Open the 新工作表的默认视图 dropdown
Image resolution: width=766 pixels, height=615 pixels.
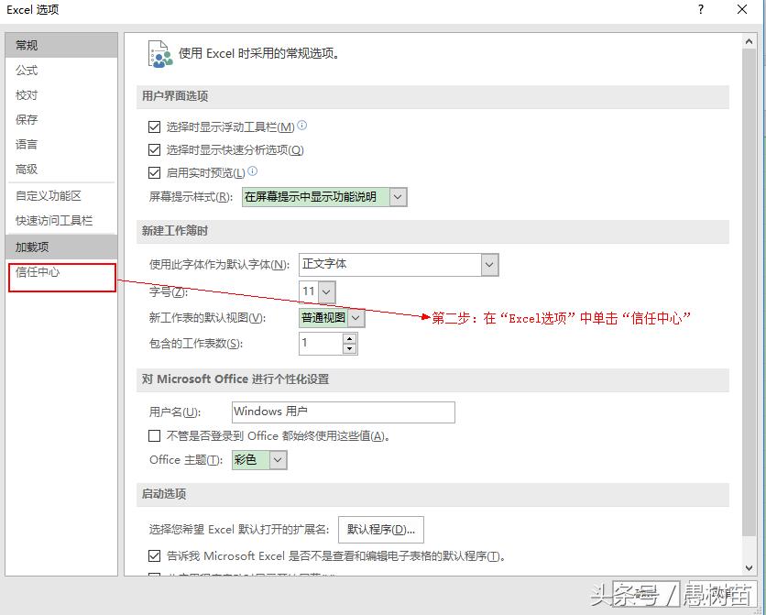[356, 317]
